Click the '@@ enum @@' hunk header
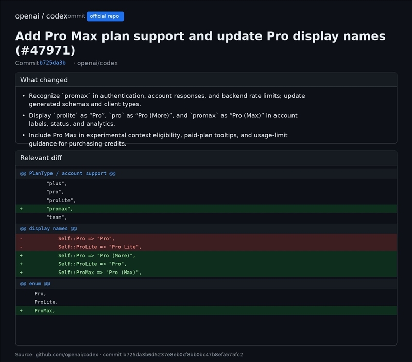Image resolution: width=412 pixels, height=362 pixels. (x=206, y=283)
